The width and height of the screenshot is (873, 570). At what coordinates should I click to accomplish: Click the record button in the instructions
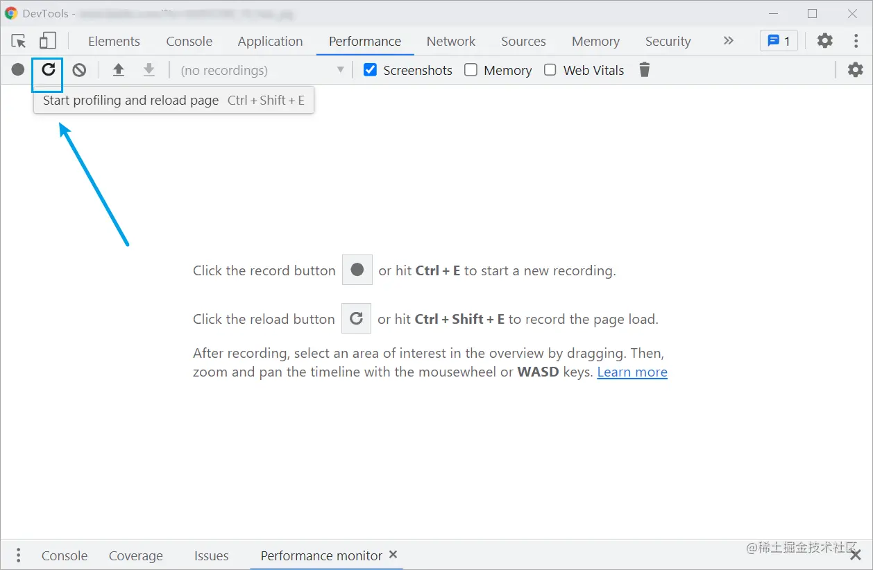[x=357, y=270]
